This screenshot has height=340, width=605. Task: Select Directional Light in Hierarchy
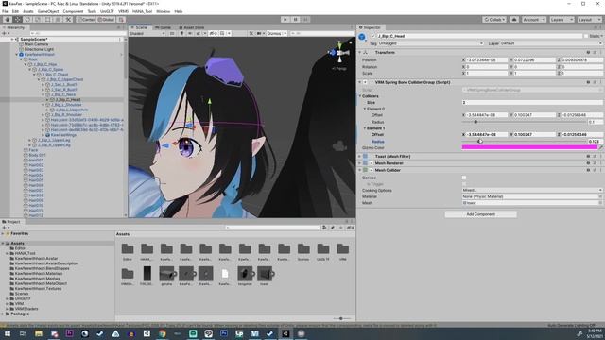coord(39,49)
